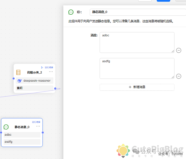Screen dimensions: 186x159
Task: Click the left handle of 静态消息_0 node
Action: pyautogui.click(x=1, y=133)
